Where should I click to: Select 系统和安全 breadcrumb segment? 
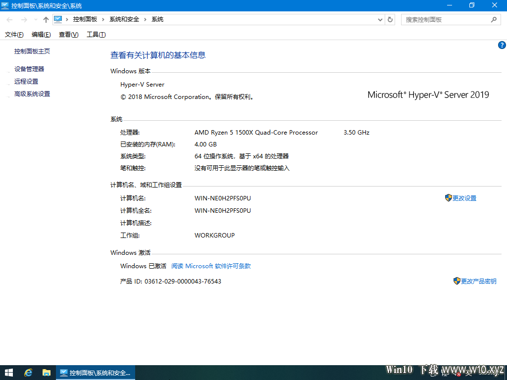tap(124, 19)
